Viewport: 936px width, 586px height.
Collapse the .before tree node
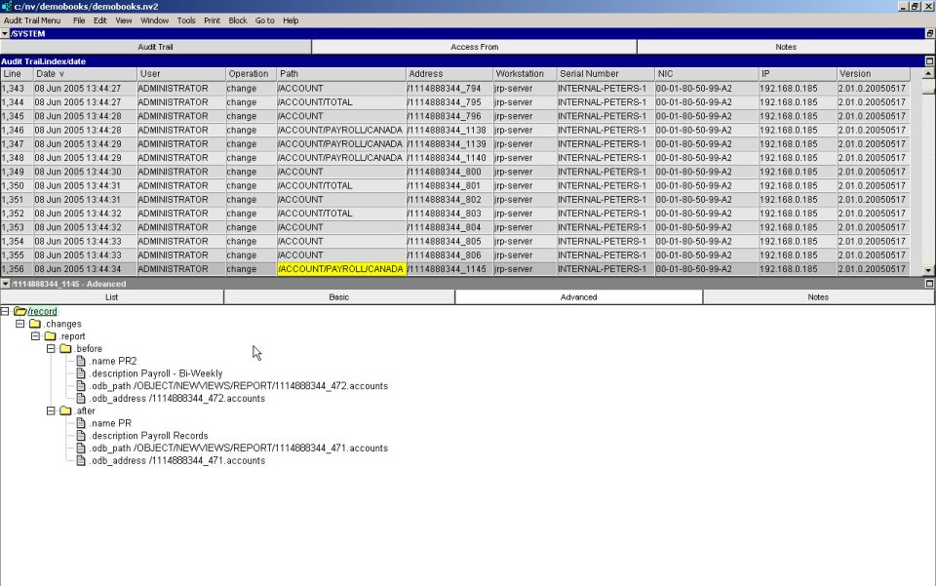52,349
